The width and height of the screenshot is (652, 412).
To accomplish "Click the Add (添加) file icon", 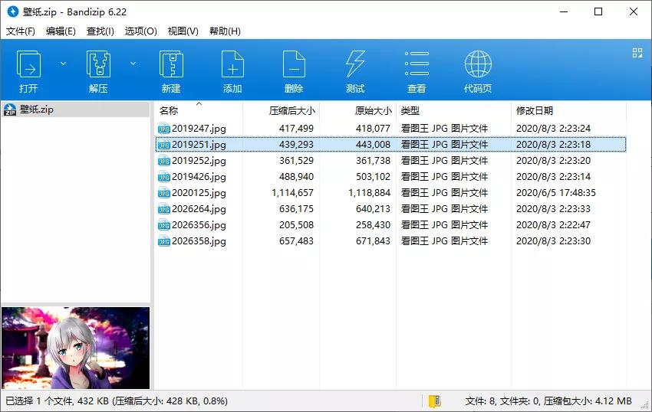I will pyautogui.click(x=232, y=64).
